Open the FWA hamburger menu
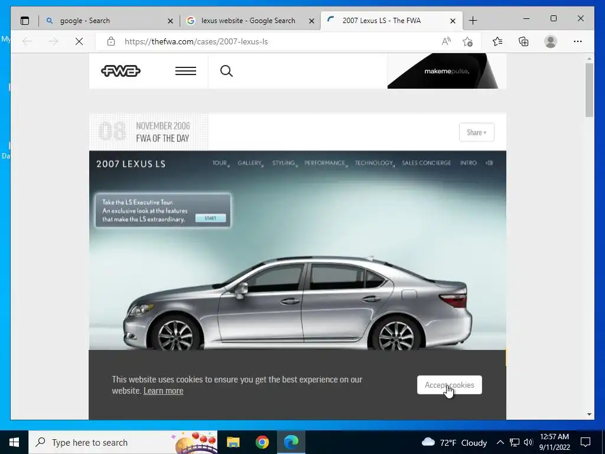This screenshot has width=605, height=454. 186,71
